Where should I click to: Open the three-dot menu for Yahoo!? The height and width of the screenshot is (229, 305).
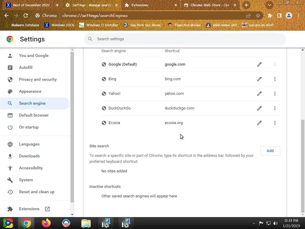point(275,94)
